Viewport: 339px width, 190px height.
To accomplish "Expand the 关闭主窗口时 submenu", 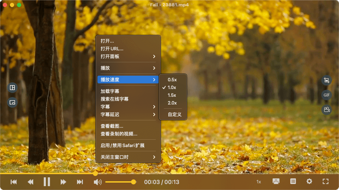I will (128, 157).
